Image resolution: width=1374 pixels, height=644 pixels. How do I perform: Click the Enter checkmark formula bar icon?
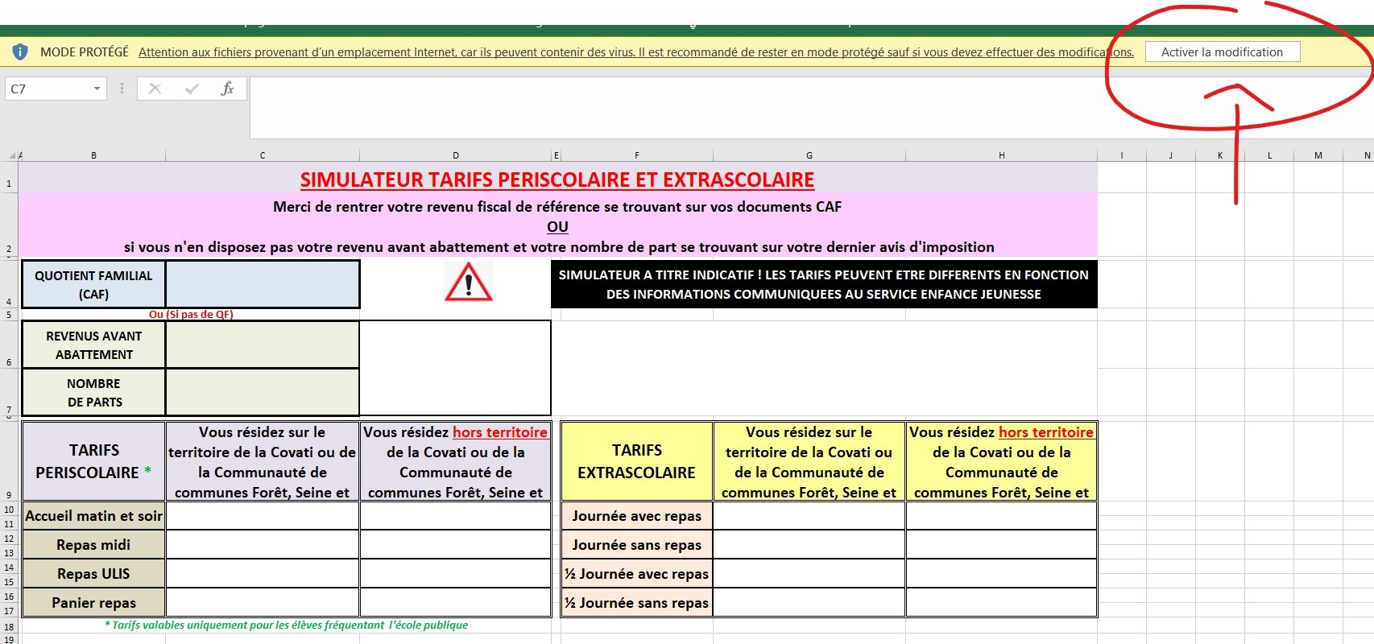click(x=192, y=89)
